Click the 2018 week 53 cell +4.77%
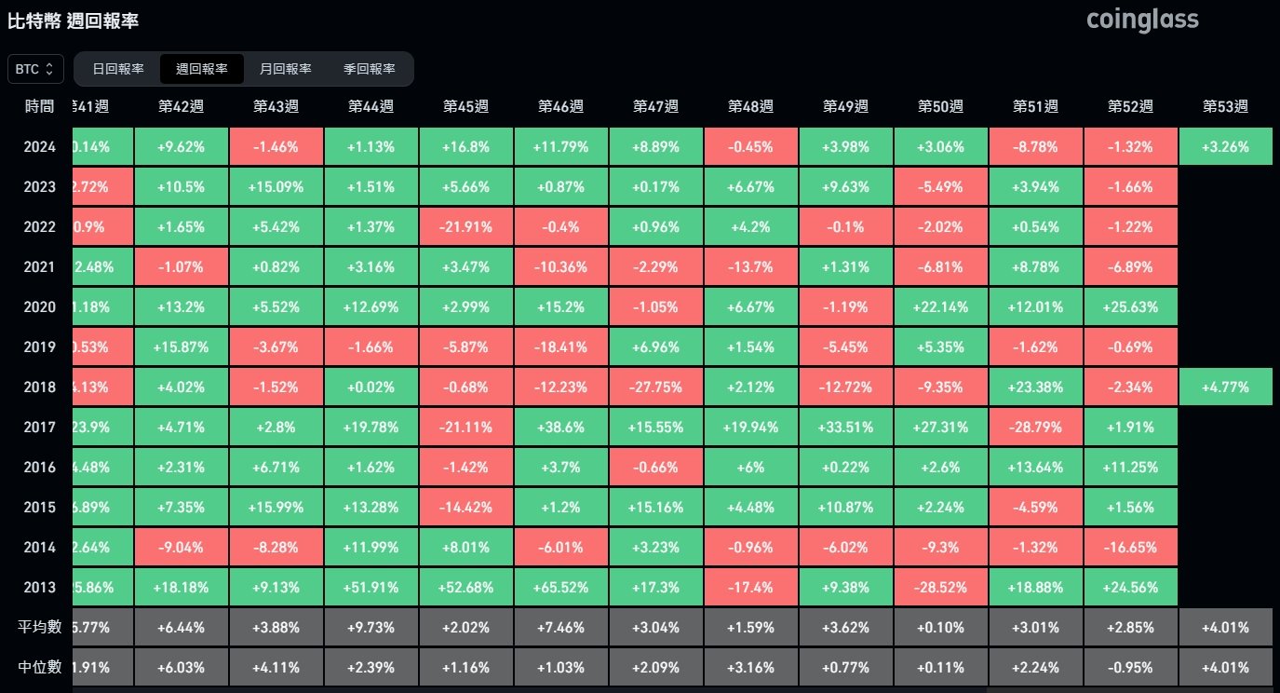The image size is (1280, 693). point(1225,387)
